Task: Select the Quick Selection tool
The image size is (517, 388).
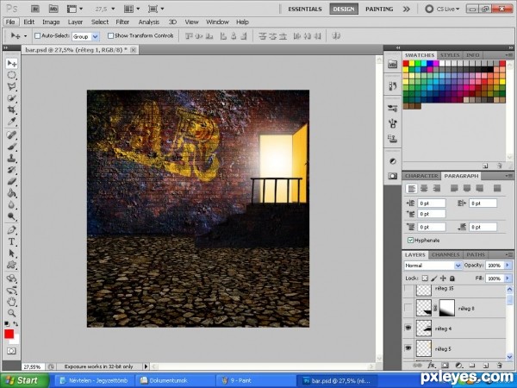Action: tap(11, 98)
